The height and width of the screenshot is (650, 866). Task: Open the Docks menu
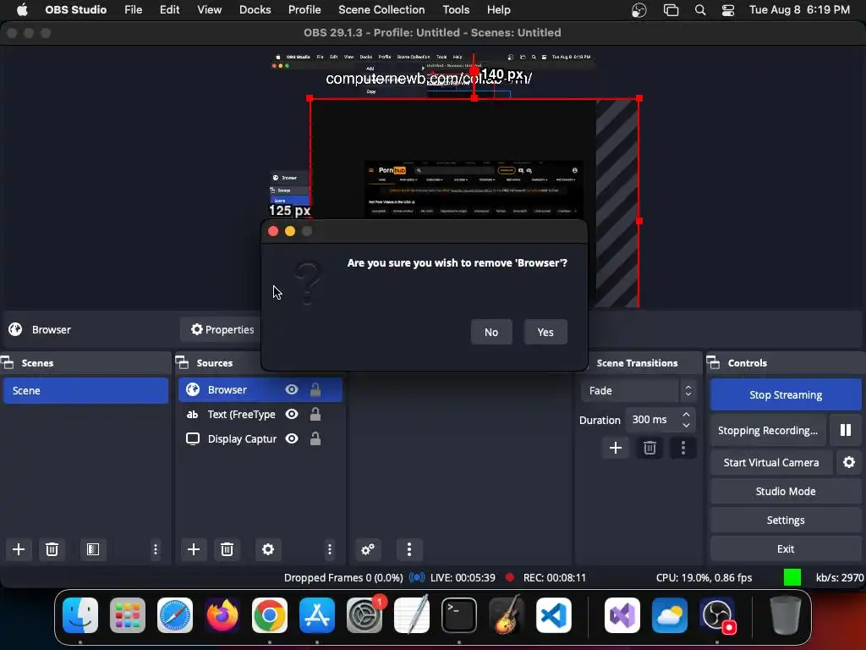point(255,9)
